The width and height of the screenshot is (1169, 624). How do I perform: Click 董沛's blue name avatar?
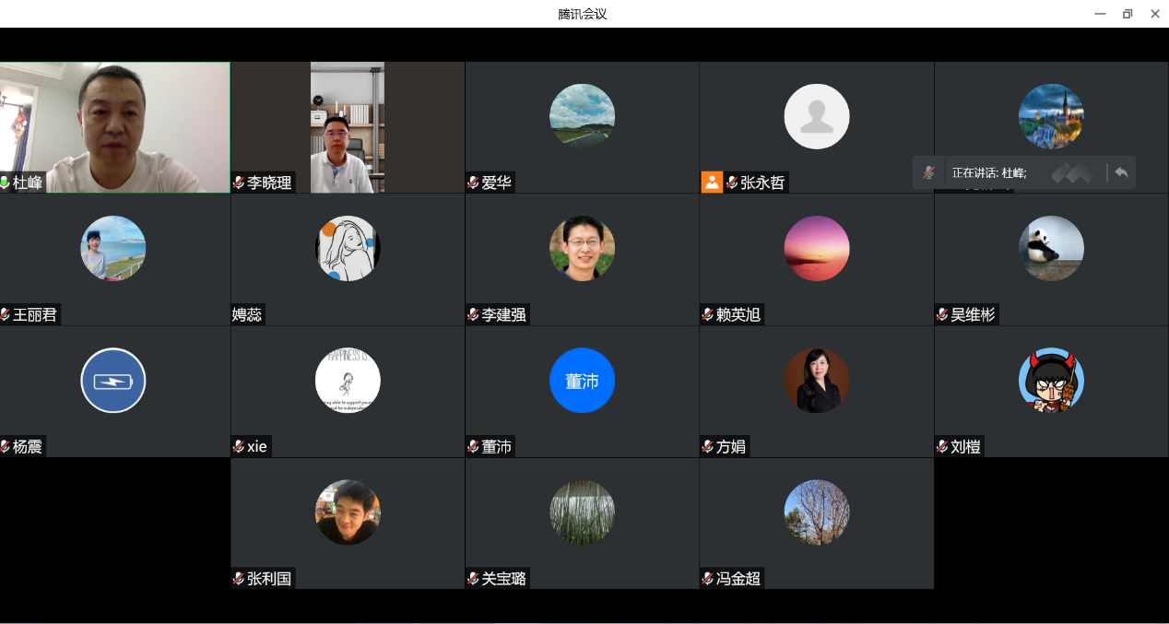[582, 381]
